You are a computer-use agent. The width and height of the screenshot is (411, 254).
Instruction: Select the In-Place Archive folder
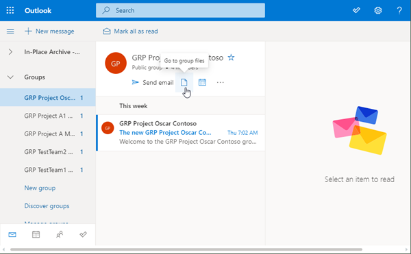click(52, 52)
